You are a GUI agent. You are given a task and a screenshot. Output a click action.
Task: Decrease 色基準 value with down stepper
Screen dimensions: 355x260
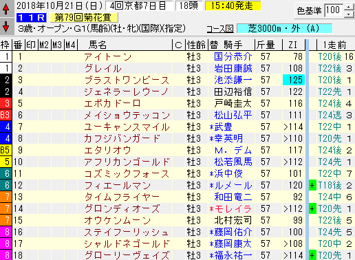point(349,14)
